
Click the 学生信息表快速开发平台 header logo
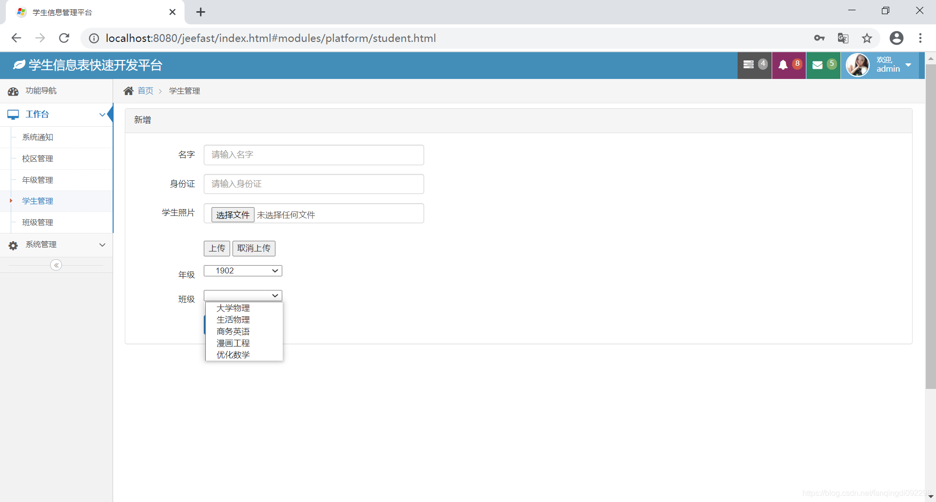pos(88,65)
